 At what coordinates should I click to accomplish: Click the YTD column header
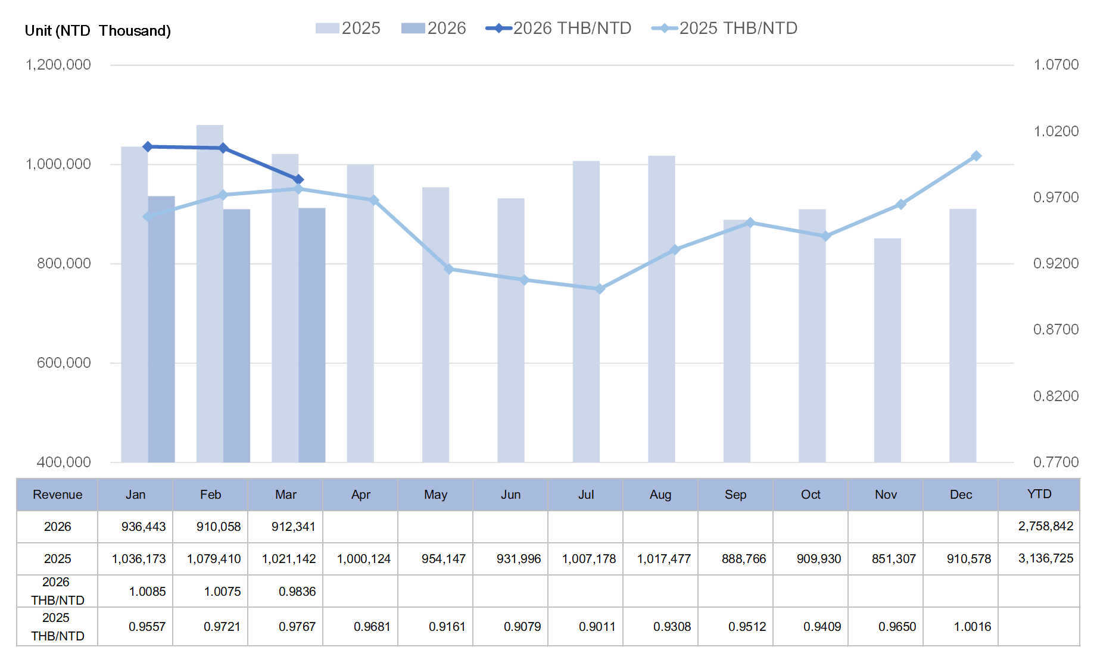click(x=1039, y=494)
